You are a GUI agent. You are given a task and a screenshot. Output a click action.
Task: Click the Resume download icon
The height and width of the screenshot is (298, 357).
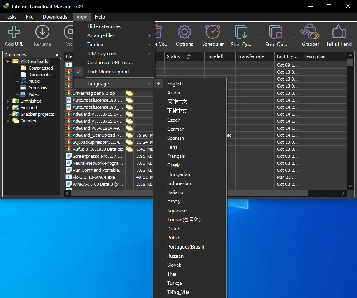coord(42,32)
